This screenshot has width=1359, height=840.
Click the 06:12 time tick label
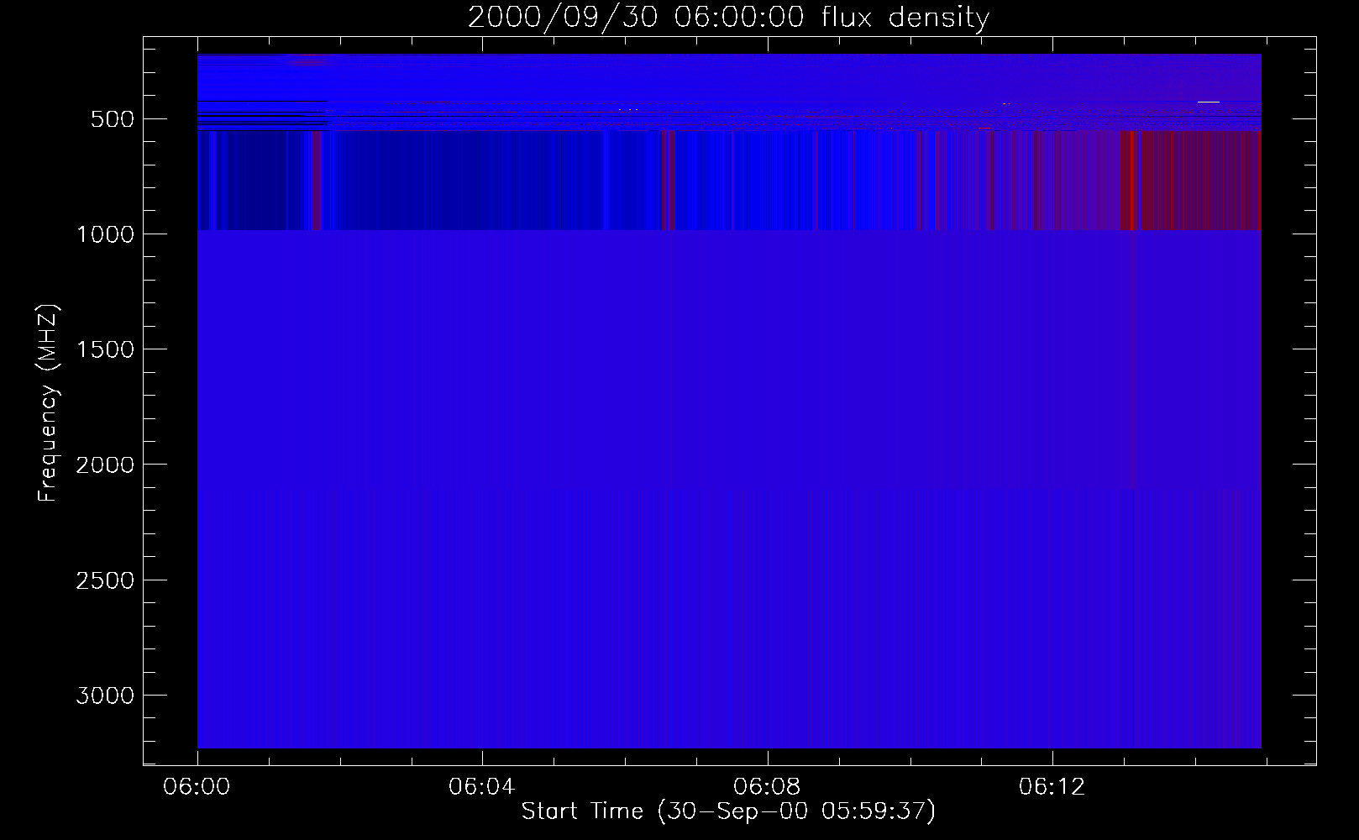click(1052, 787)
